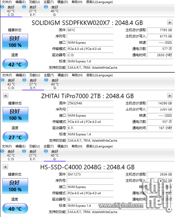
Task: Click blue status dot for C: D: in middle panel
Action: point(2,80)
